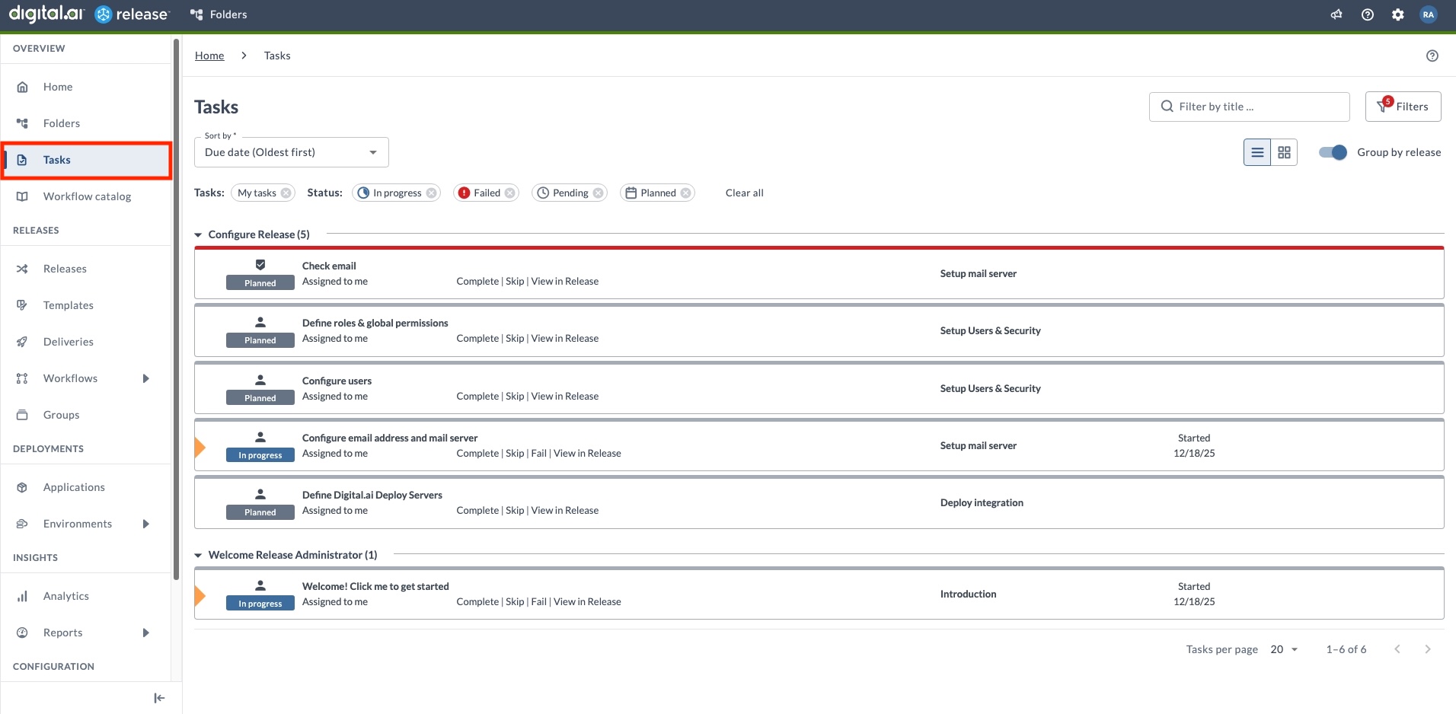This screenshot has width=1456, height=714.
Task: Select Applications under Deployments
Action: click(x=74, y=486)
